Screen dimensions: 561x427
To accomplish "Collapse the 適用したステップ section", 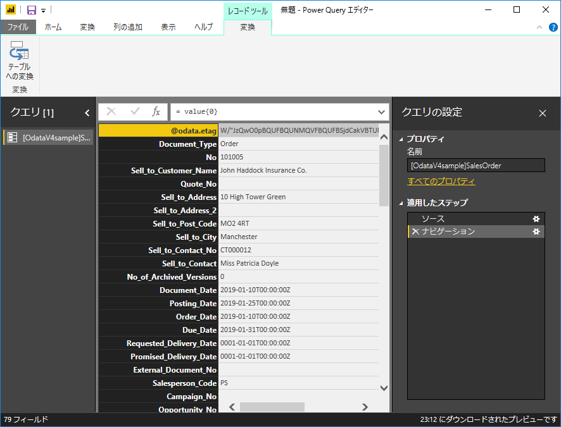I will 401,203.
